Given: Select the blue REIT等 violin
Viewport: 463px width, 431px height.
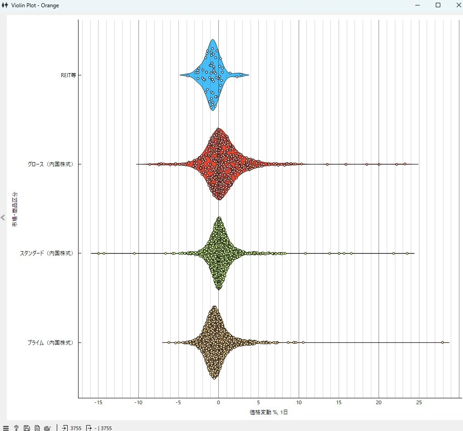Looking at the screenshot, I should [x=213, y=75].
